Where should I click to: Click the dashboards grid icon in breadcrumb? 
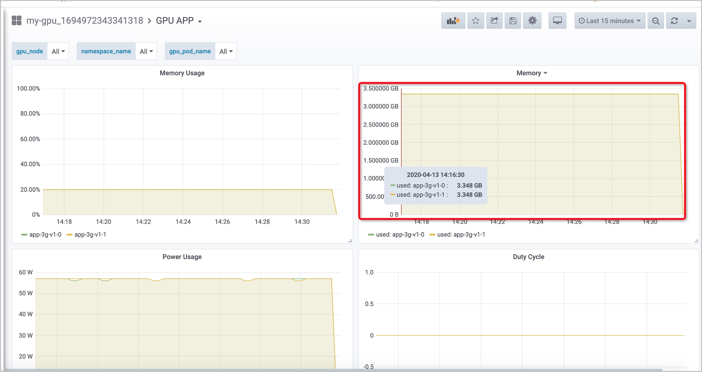16,20
